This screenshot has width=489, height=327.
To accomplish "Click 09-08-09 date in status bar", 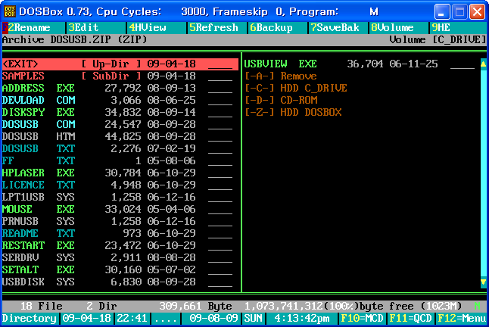I will 213,318.
